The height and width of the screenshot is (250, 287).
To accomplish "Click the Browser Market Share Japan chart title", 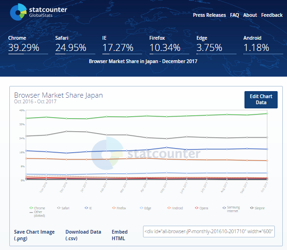I will point(58,95).
